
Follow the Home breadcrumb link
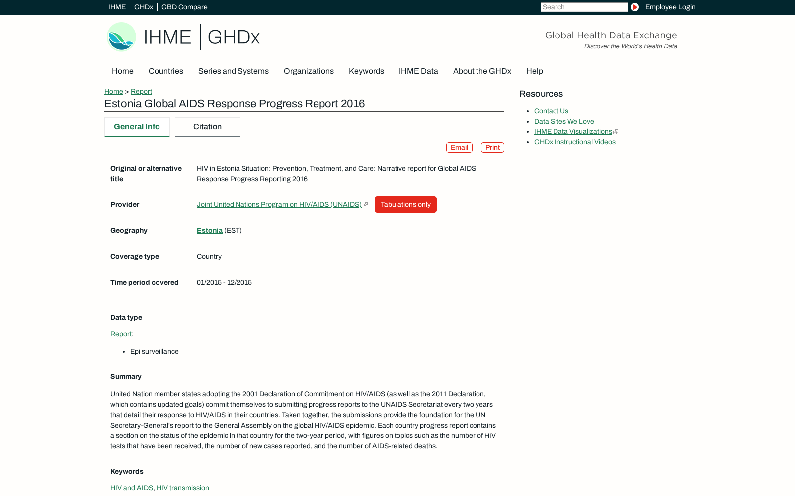click(x=114, y=92)
